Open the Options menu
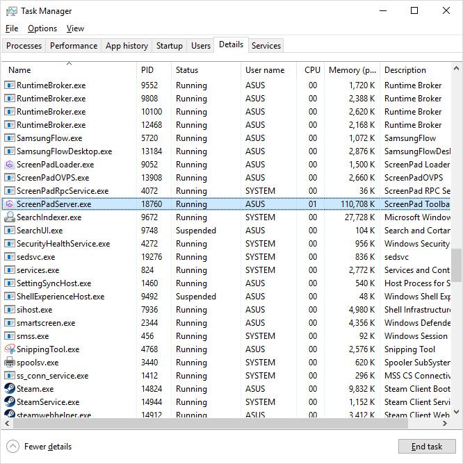Viewport: 463px width, 464px height. (42, 28)
